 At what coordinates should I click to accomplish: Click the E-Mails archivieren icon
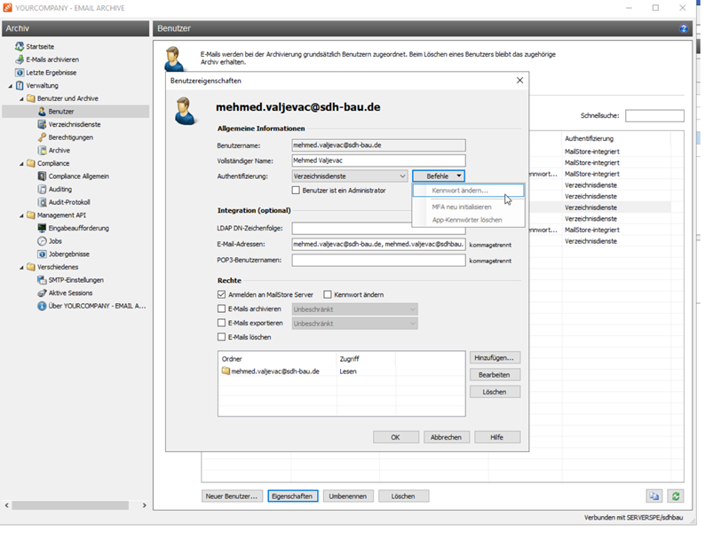20,59
